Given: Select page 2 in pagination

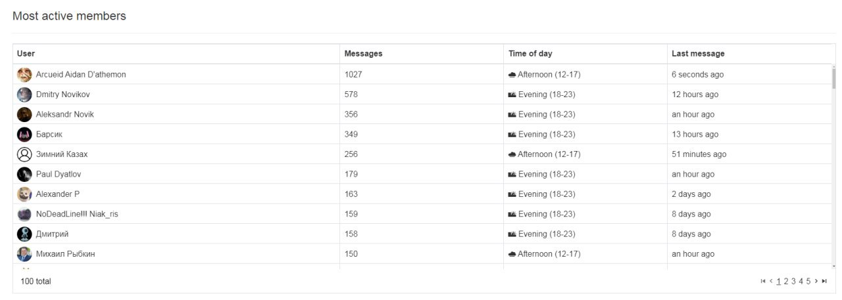Looking at the screenshot, I should [x=786, y=281].
